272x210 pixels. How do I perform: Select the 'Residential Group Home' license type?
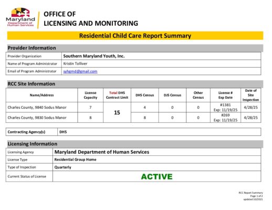pos(75,160)
